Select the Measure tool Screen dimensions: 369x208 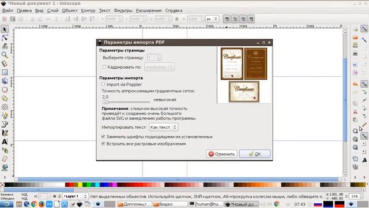[x=5, y=64]
